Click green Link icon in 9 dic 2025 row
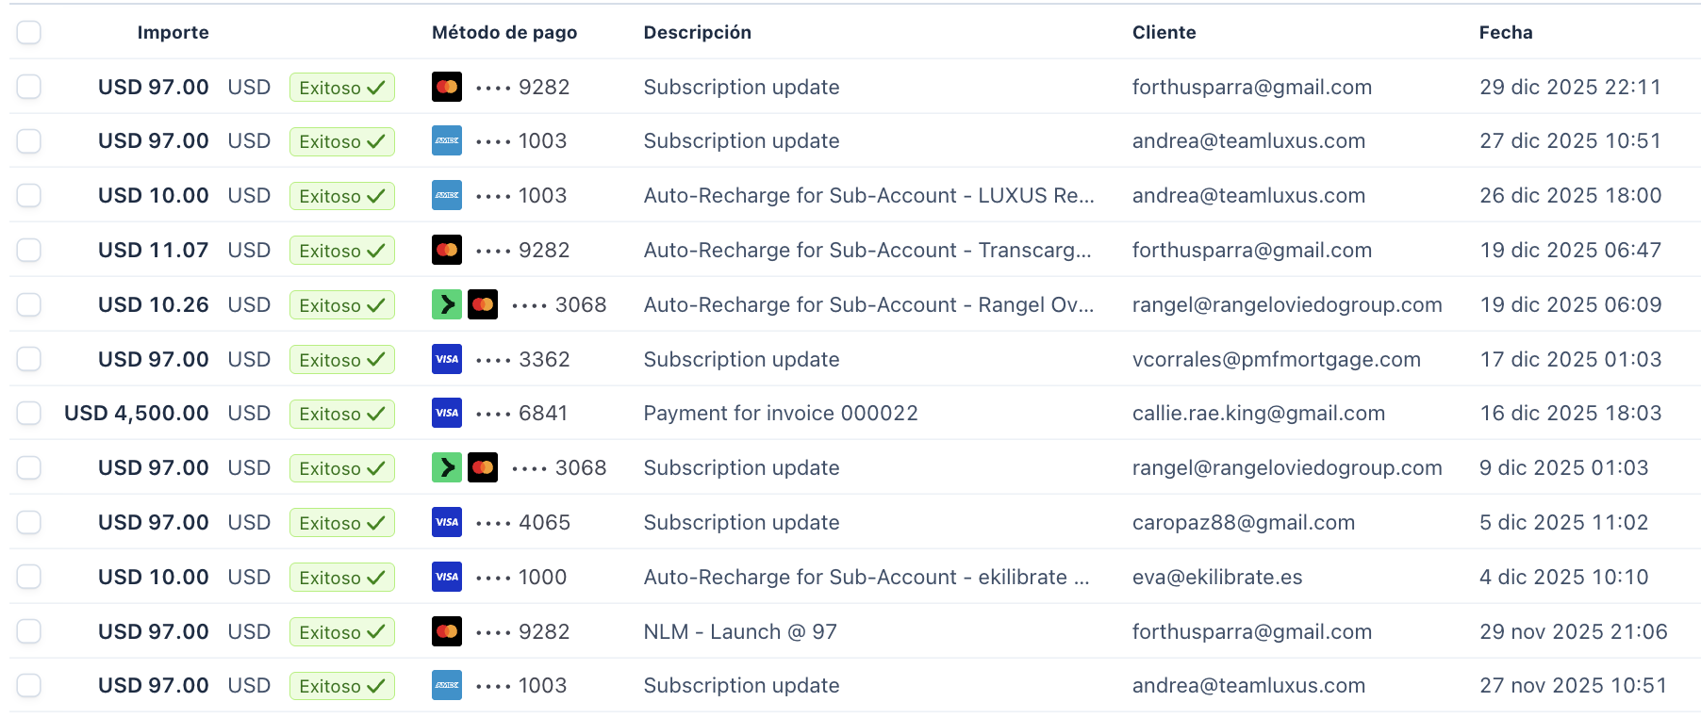 point(447,467)
